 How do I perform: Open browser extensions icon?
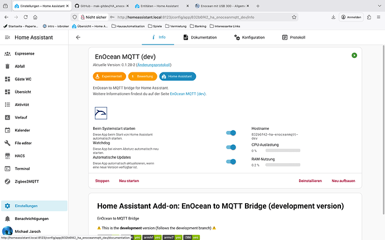pyautogui.click(x=369, y=17)
